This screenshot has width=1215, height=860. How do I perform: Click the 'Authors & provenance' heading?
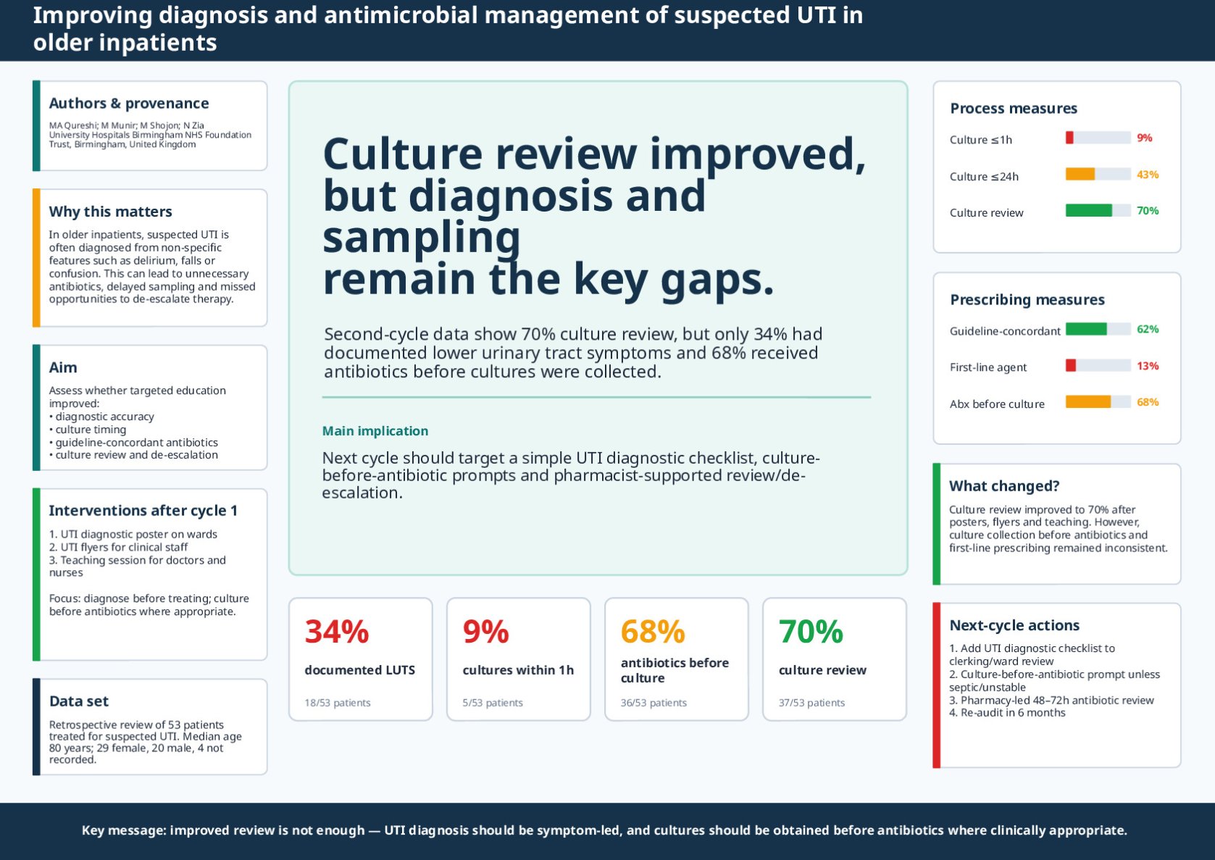(x=129, y=104)
